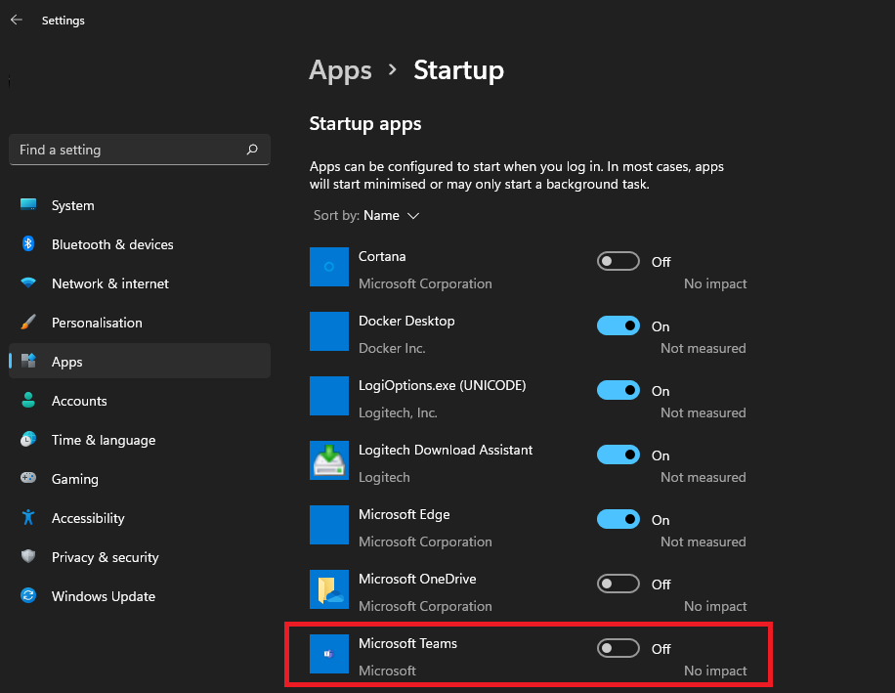Click the Microsoft OneDrive folder icon
The height and width of the screenshot is (693, 895).
point(328,589)
